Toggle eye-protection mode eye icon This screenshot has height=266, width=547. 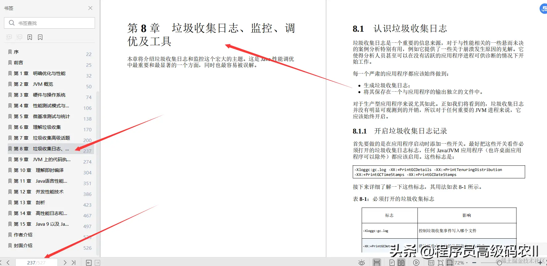[362, 263]
